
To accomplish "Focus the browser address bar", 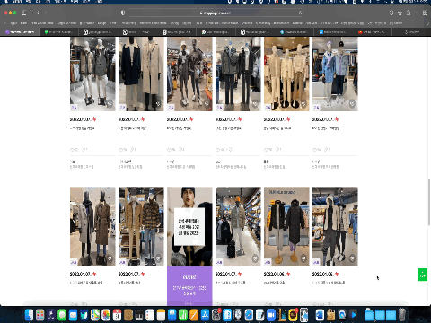I will pyautogui.click(x=215, y=13).
